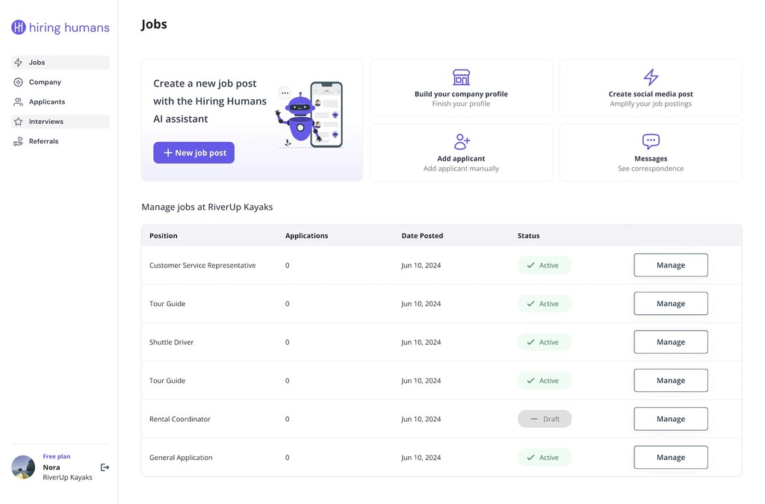
Task: Click the Position column header
Action: tap(164, 235)
